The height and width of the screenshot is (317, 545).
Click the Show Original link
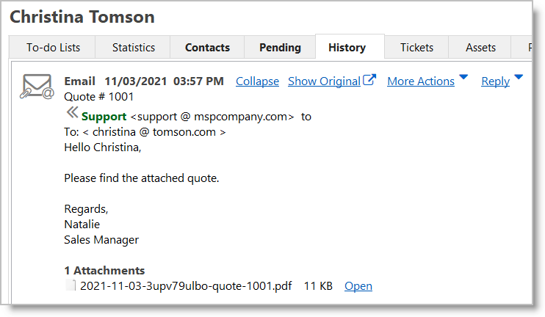click(324, 81)
